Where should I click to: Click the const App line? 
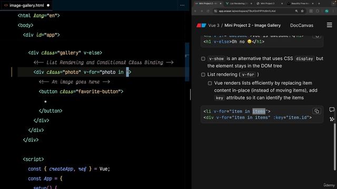pos(45,178)
